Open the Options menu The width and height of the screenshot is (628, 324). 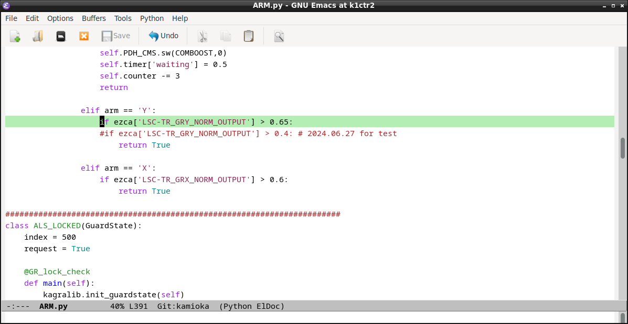[60, 18]
